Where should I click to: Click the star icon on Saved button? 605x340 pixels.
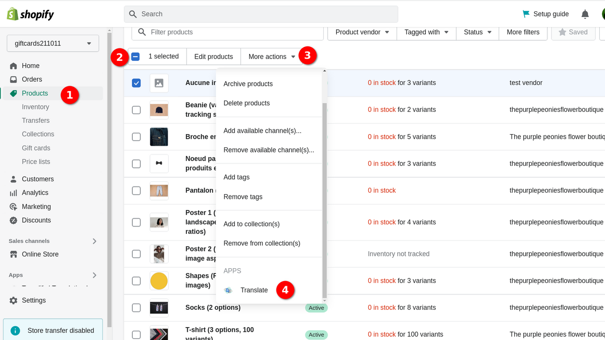point(562,32)
